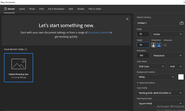185x111 pixels.
Task: Click the Resolution field showing 300
Action: pos(143,55)
